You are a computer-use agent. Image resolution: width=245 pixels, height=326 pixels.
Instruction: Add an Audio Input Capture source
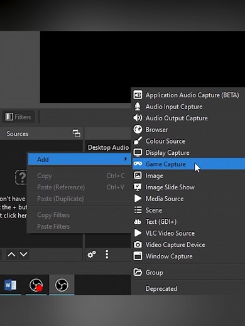click(188, 107)
